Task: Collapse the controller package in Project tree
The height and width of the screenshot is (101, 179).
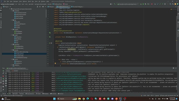Action: tap(11, 11)
